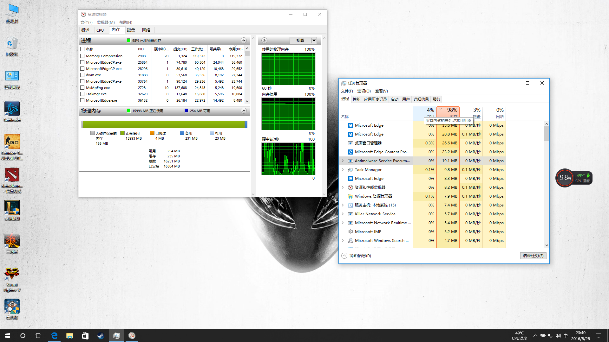Open the 选项(O) menu in Task Manager
The image size is (609, 342).
(x=364, y=91)
